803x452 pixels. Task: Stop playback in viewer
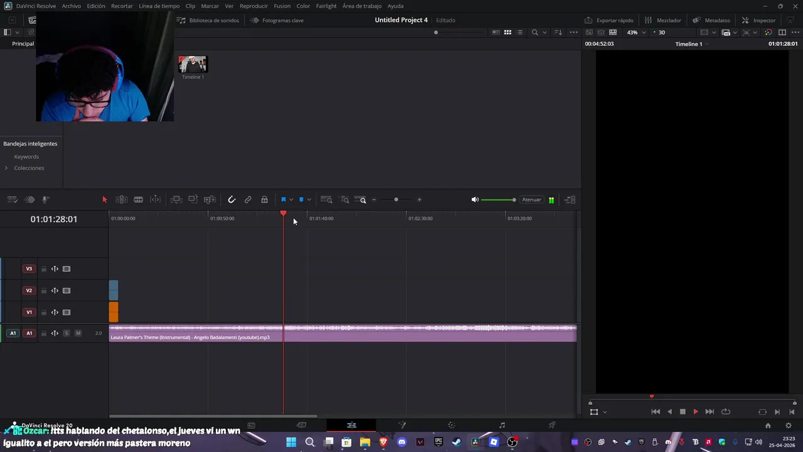[x=683, y=412]
